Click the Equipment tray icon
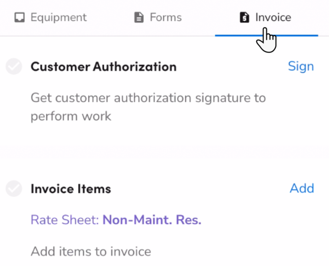Screen dimensions: 329x266 [x=19, y=17]
